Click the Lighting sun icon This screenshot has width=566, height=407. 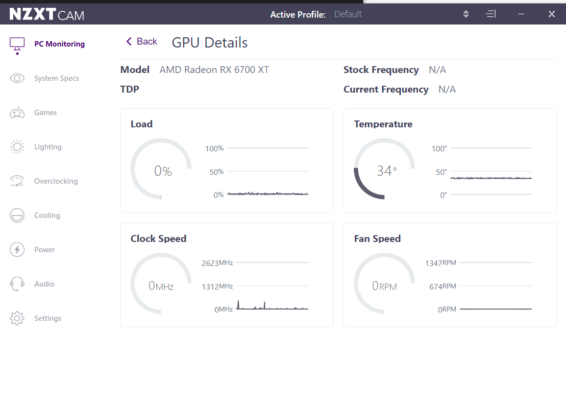pos(17,147)
